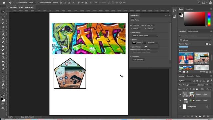This screenshot has height=120, width=213.
Task: Click the stroke width input field
Action: tap(140, 43)
